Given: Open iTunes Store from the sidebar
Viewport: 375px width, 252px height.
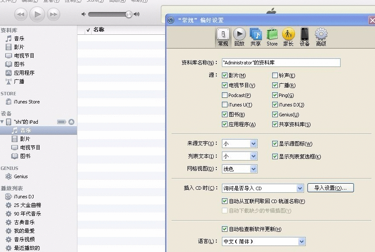Looking at the screenshot, I should pyautogui.click(x=26, y=102).
